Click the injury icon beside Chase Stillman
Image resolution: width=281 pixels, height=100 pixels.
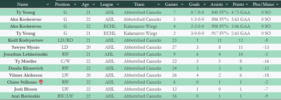[41, 82]
